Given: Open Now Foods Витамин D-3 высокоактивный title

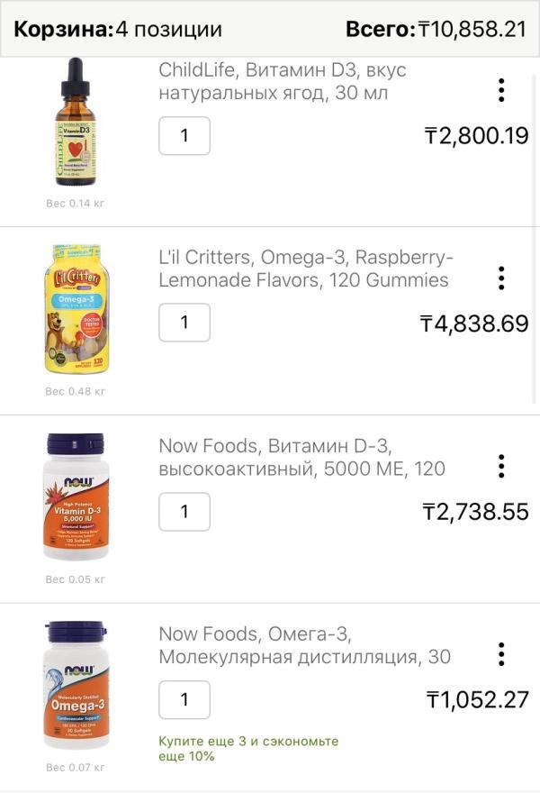Looking at the screenshot, I should point(301,457).
